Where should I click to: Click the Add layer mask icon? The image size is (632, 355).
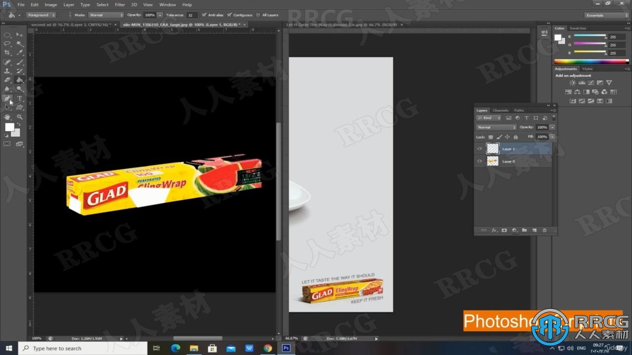(x=504, y=230)
